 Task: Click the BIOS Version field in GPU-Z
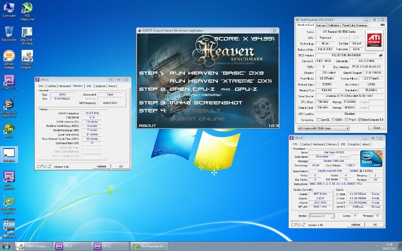(x=347, y=55)
